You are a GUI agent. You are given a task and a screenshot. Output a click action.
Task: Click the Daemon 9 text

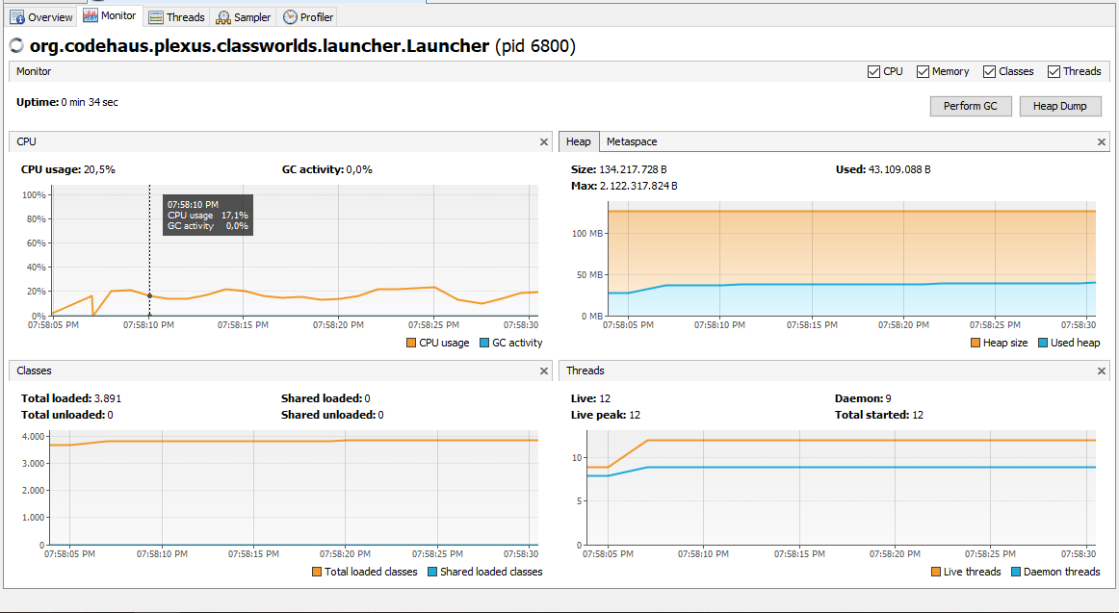point(863,398)
